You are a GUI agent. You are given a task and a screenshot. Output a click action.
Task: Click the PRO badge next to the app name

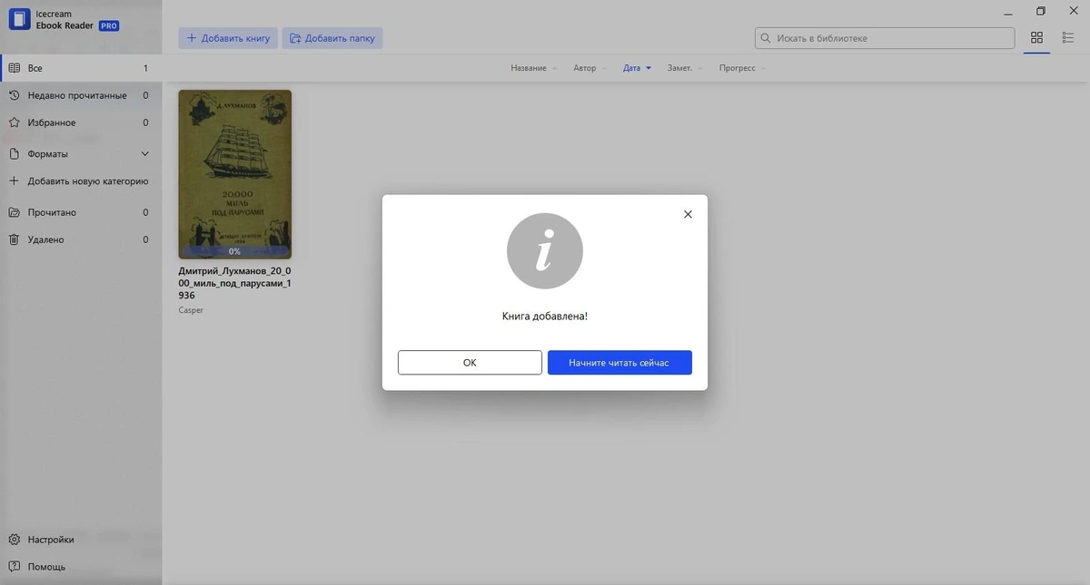coord(109,26)
